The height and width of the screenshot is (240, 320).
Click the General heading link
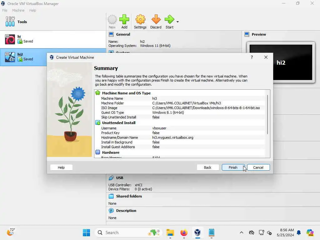123,34
